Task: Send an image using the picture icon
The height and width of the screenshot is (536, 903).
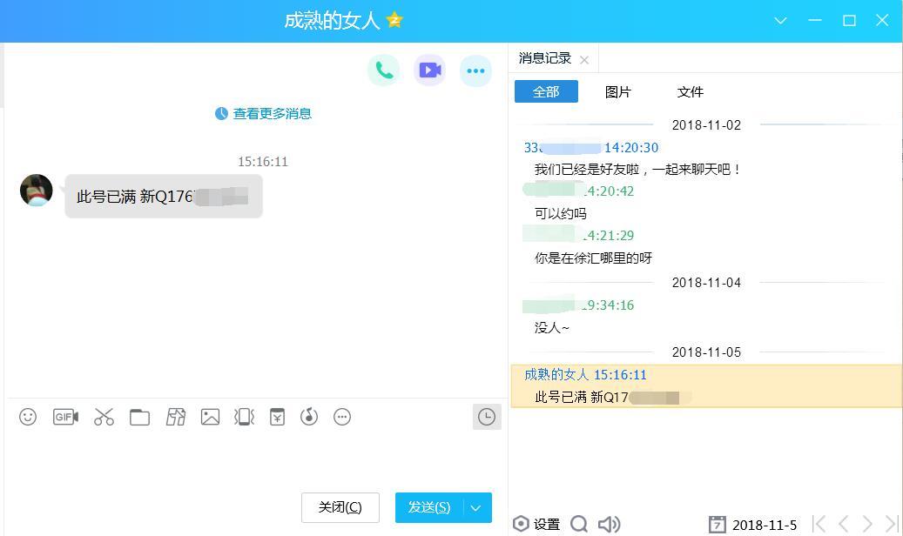Action: click(x=210, y=417)
